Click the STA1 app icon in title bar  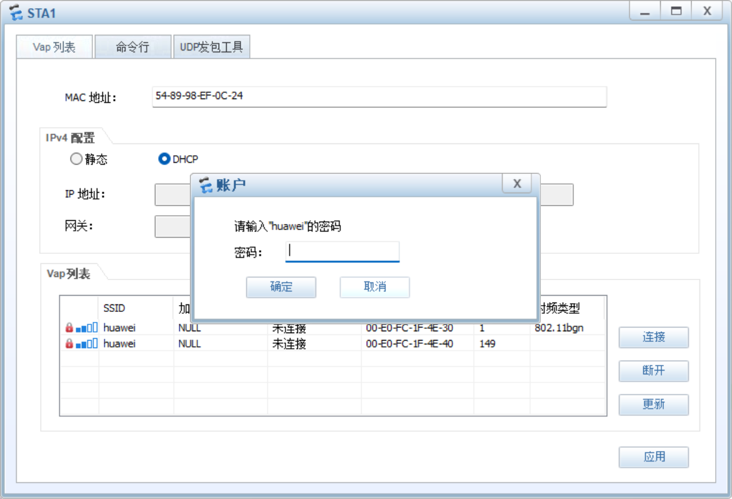[16, 12]
